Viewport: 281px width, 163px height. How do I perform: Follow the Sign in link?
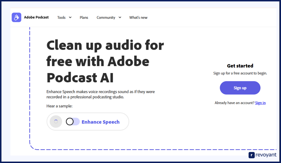coord(260,103)
